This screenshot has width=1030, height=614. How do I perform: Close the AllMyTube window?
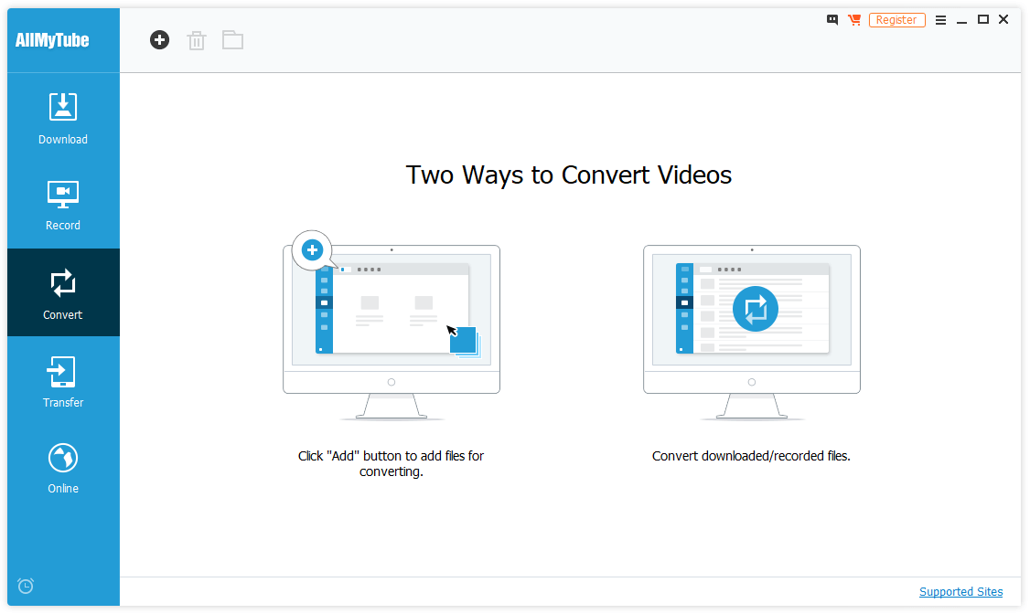[x=1003, y=20]
